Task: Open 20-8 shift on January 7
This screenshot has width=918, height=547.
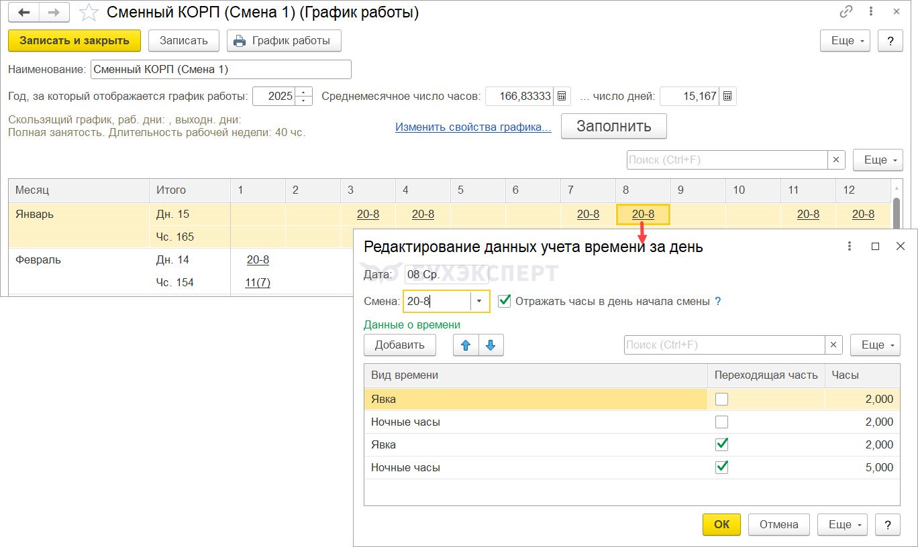Action: click(x=588, y=215)
